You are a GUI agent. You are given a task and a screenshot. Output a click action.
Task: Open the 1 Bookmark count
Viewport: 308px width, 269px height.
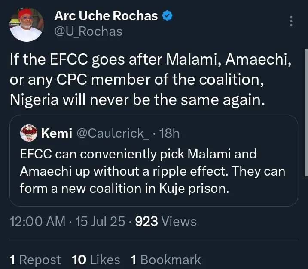pyautogui.click(x=166, y=260)
